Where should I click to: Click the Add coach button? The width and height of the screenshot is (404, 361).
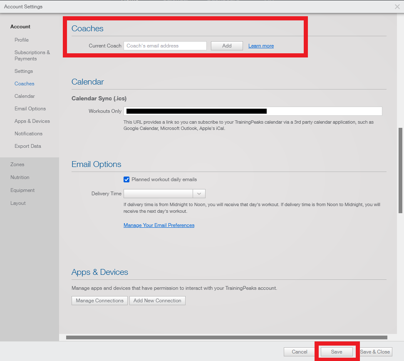(227, 46)
